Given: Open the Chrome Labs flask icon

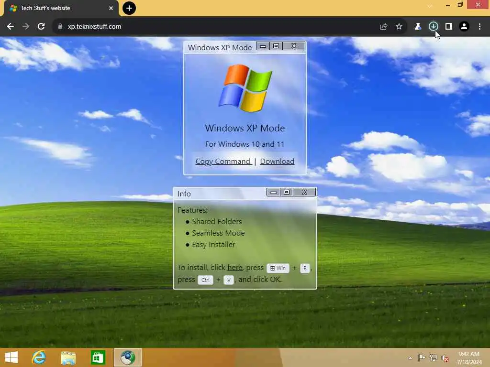Looking at the screenshot, I should coord(418,27).
